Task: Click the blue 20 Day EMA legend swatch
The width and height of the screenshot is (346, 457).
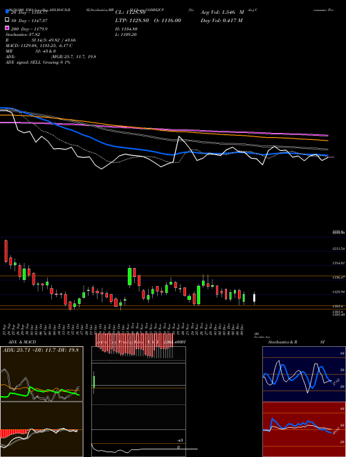Action: pos(7,12)
